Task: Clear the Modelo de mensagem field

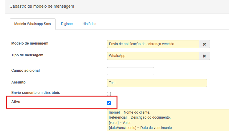Action: [204, 44]
